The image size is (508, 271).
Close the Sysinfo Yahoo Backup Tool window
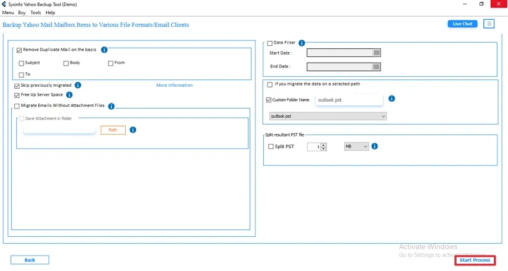click(x=499, y=4)
